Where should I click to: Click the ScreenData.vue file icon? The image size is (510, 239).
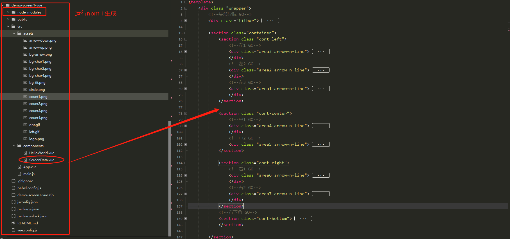pos(25,160)
